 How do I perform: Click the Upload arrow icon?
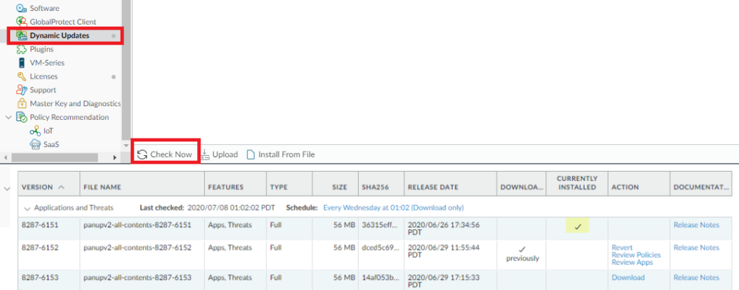(x=205, y=154)
